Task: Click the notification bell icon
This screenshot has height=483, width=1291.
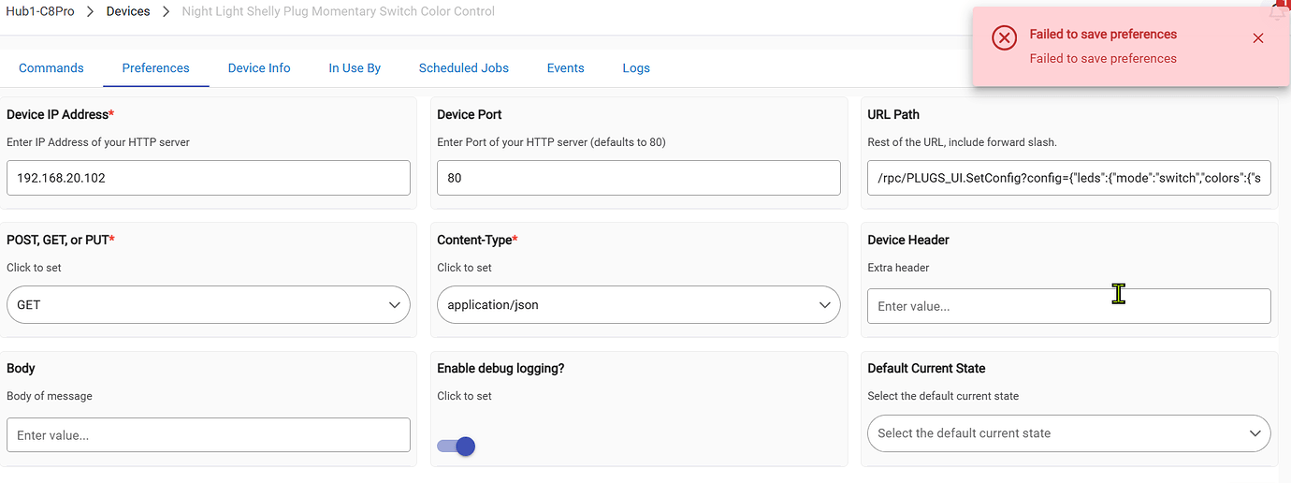Action: (x=1278, y=11)
